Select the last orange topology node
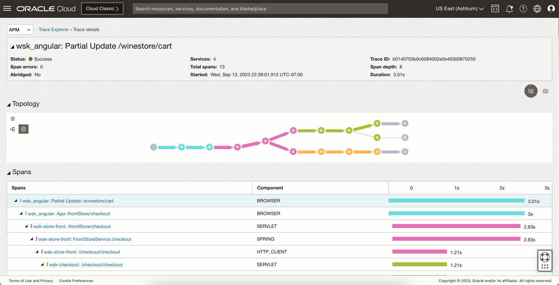 pos(377,152)
